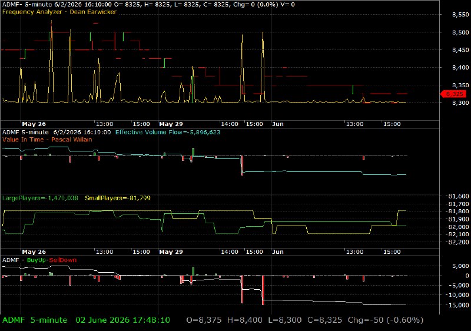Click the -82,000 axis value

tap(457, 227)
